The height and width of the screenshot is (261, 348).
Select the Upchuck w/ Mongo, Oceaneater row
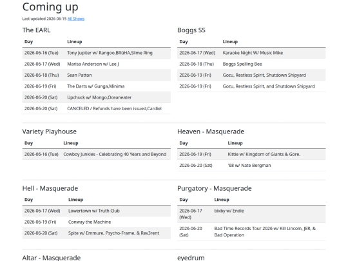96,97
